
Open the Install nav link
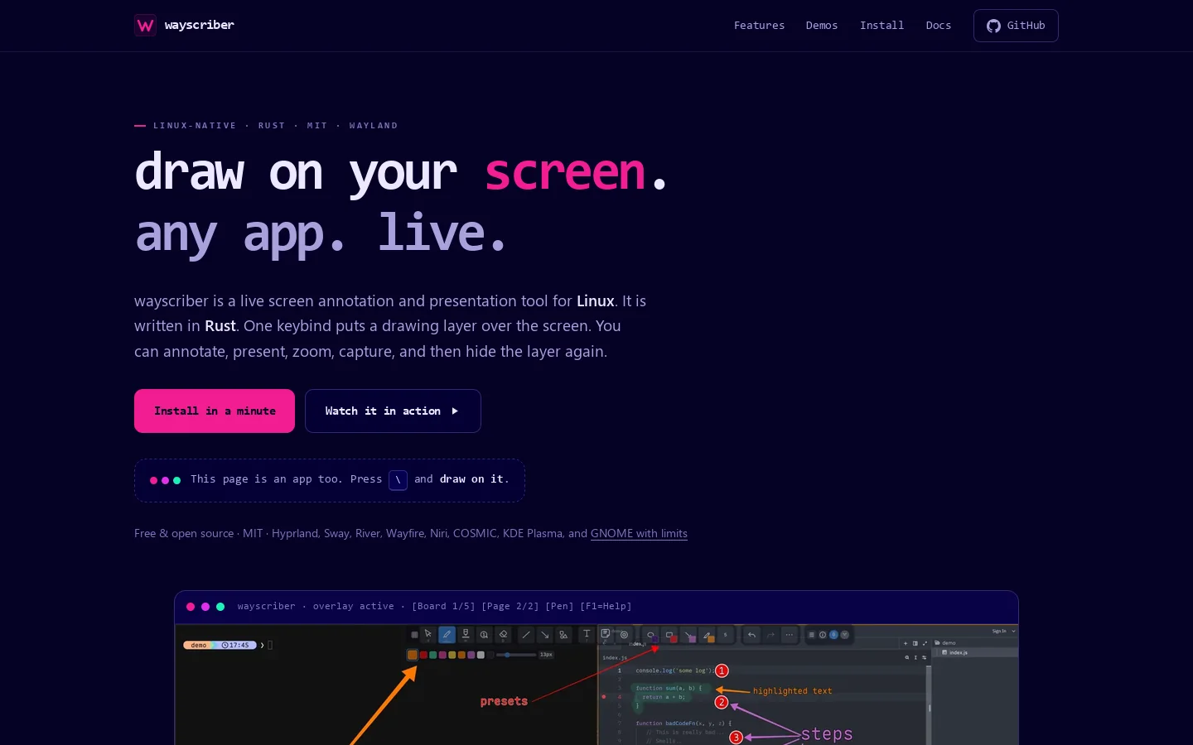(x=881, y=26)
